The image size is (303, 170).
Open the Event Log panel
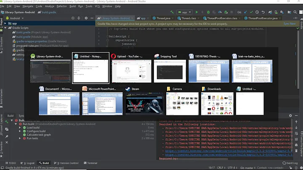click(290, 163)
